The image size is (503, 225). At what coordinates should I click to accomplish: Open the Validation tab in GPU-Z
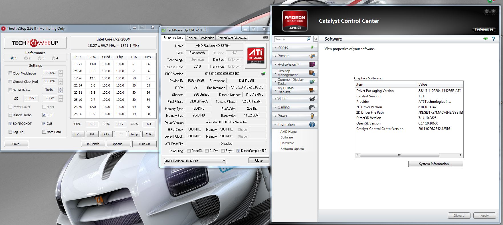click(207, 38)
